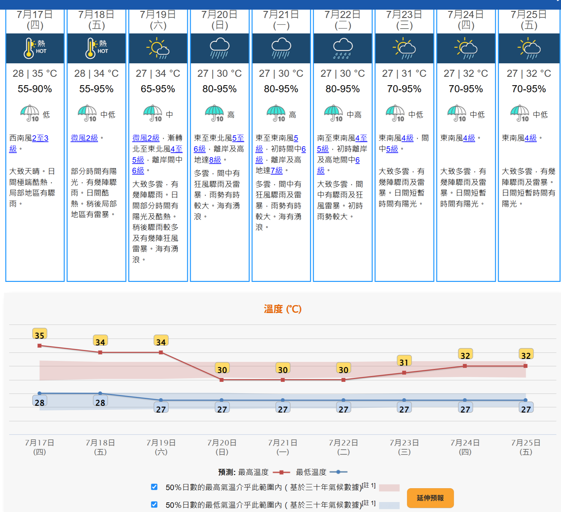Open the 8級 wind link under 7月20日
Image resolution: width=561 pixels, height=512 pixels.
pyautogui.click(x=215, y=160)
